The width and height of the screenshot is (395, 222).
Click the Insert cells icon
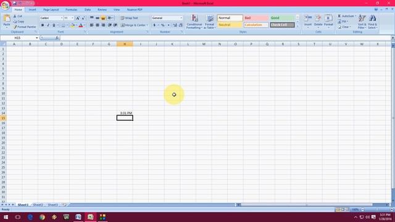point(308,18)
